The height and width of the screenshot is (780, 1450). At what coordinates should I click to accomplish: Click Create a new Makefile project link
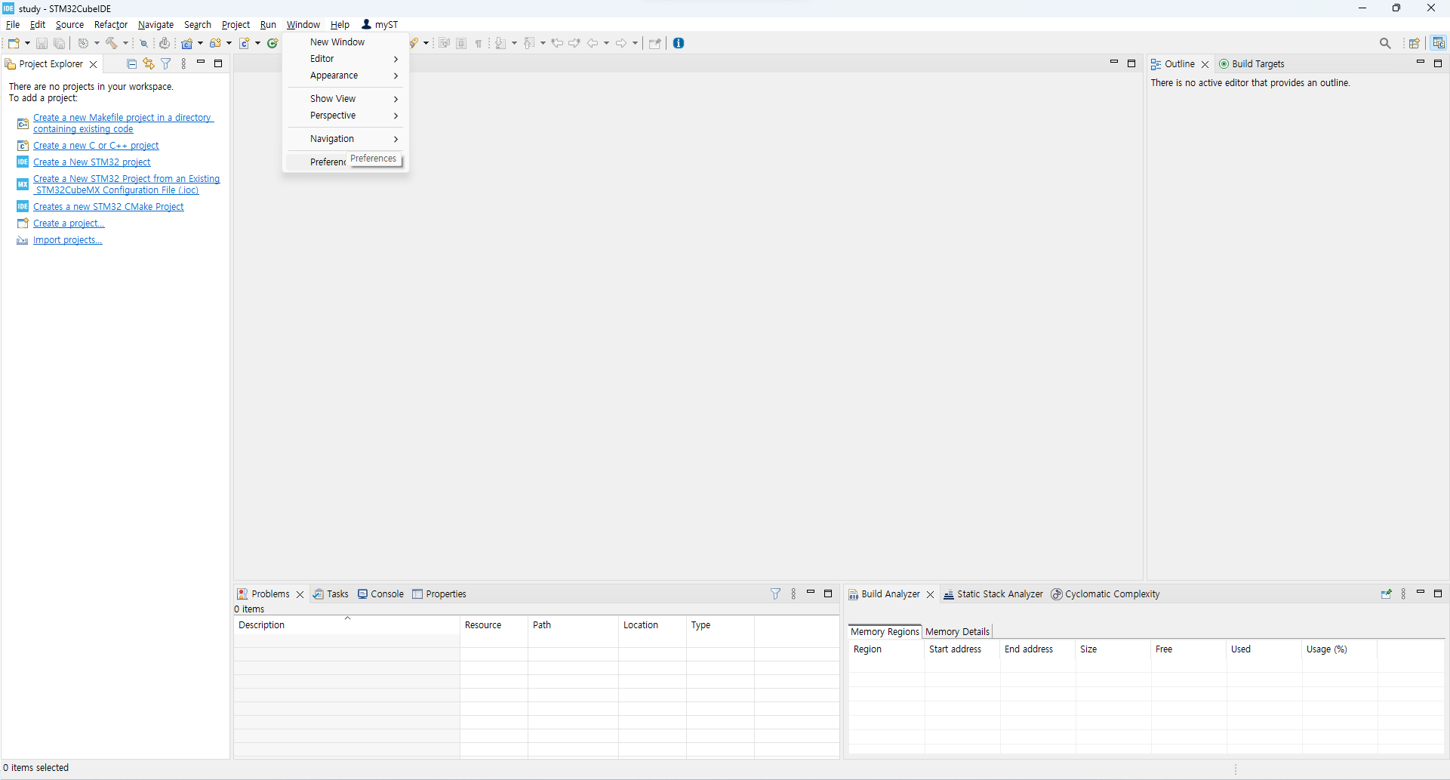tap(123, 123)
